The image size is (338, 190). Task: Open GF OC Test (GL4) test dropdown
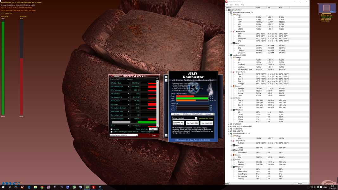[185, 118]
